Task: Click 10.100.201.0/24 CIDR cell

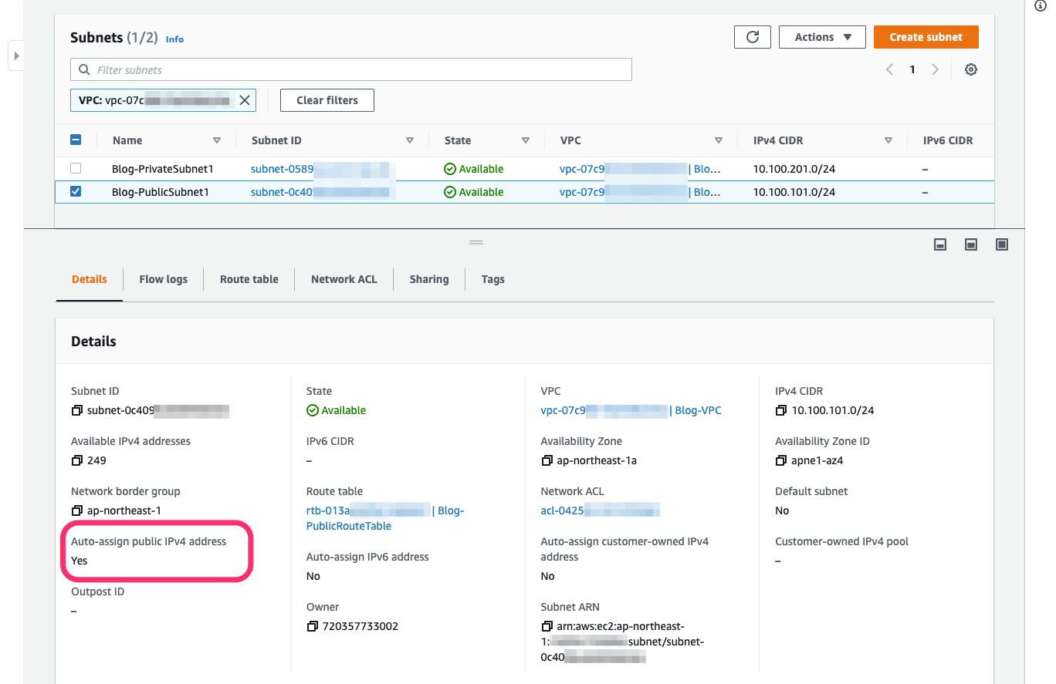Action: [x=794, y=169]
